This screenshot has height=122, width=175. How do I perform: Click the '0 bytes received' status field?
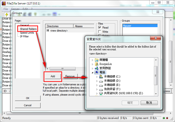(x=108, y=118)
